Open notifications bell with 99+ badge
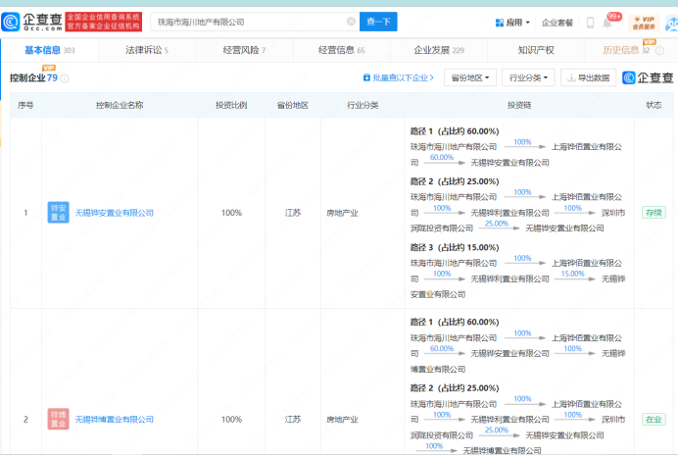 point(614,22)
